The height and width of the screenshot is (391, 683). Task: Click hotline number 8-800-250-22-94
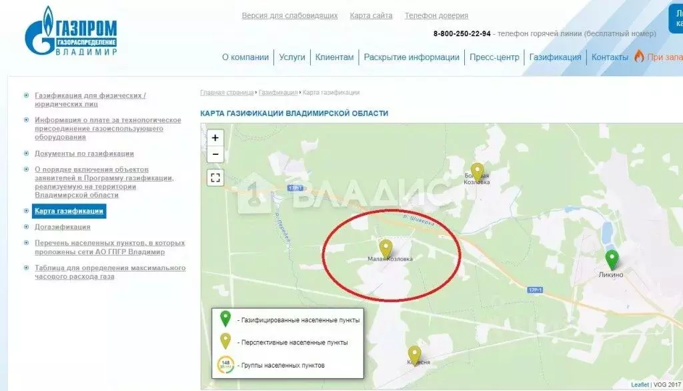pyautogui.click(x=462, y=33)
